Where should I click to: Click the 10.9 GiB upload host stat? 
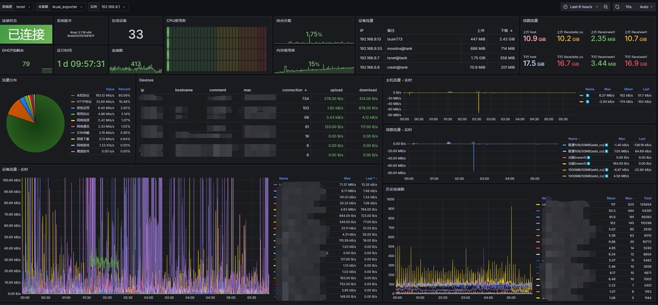pyautogui.click(x=534, y=39)
